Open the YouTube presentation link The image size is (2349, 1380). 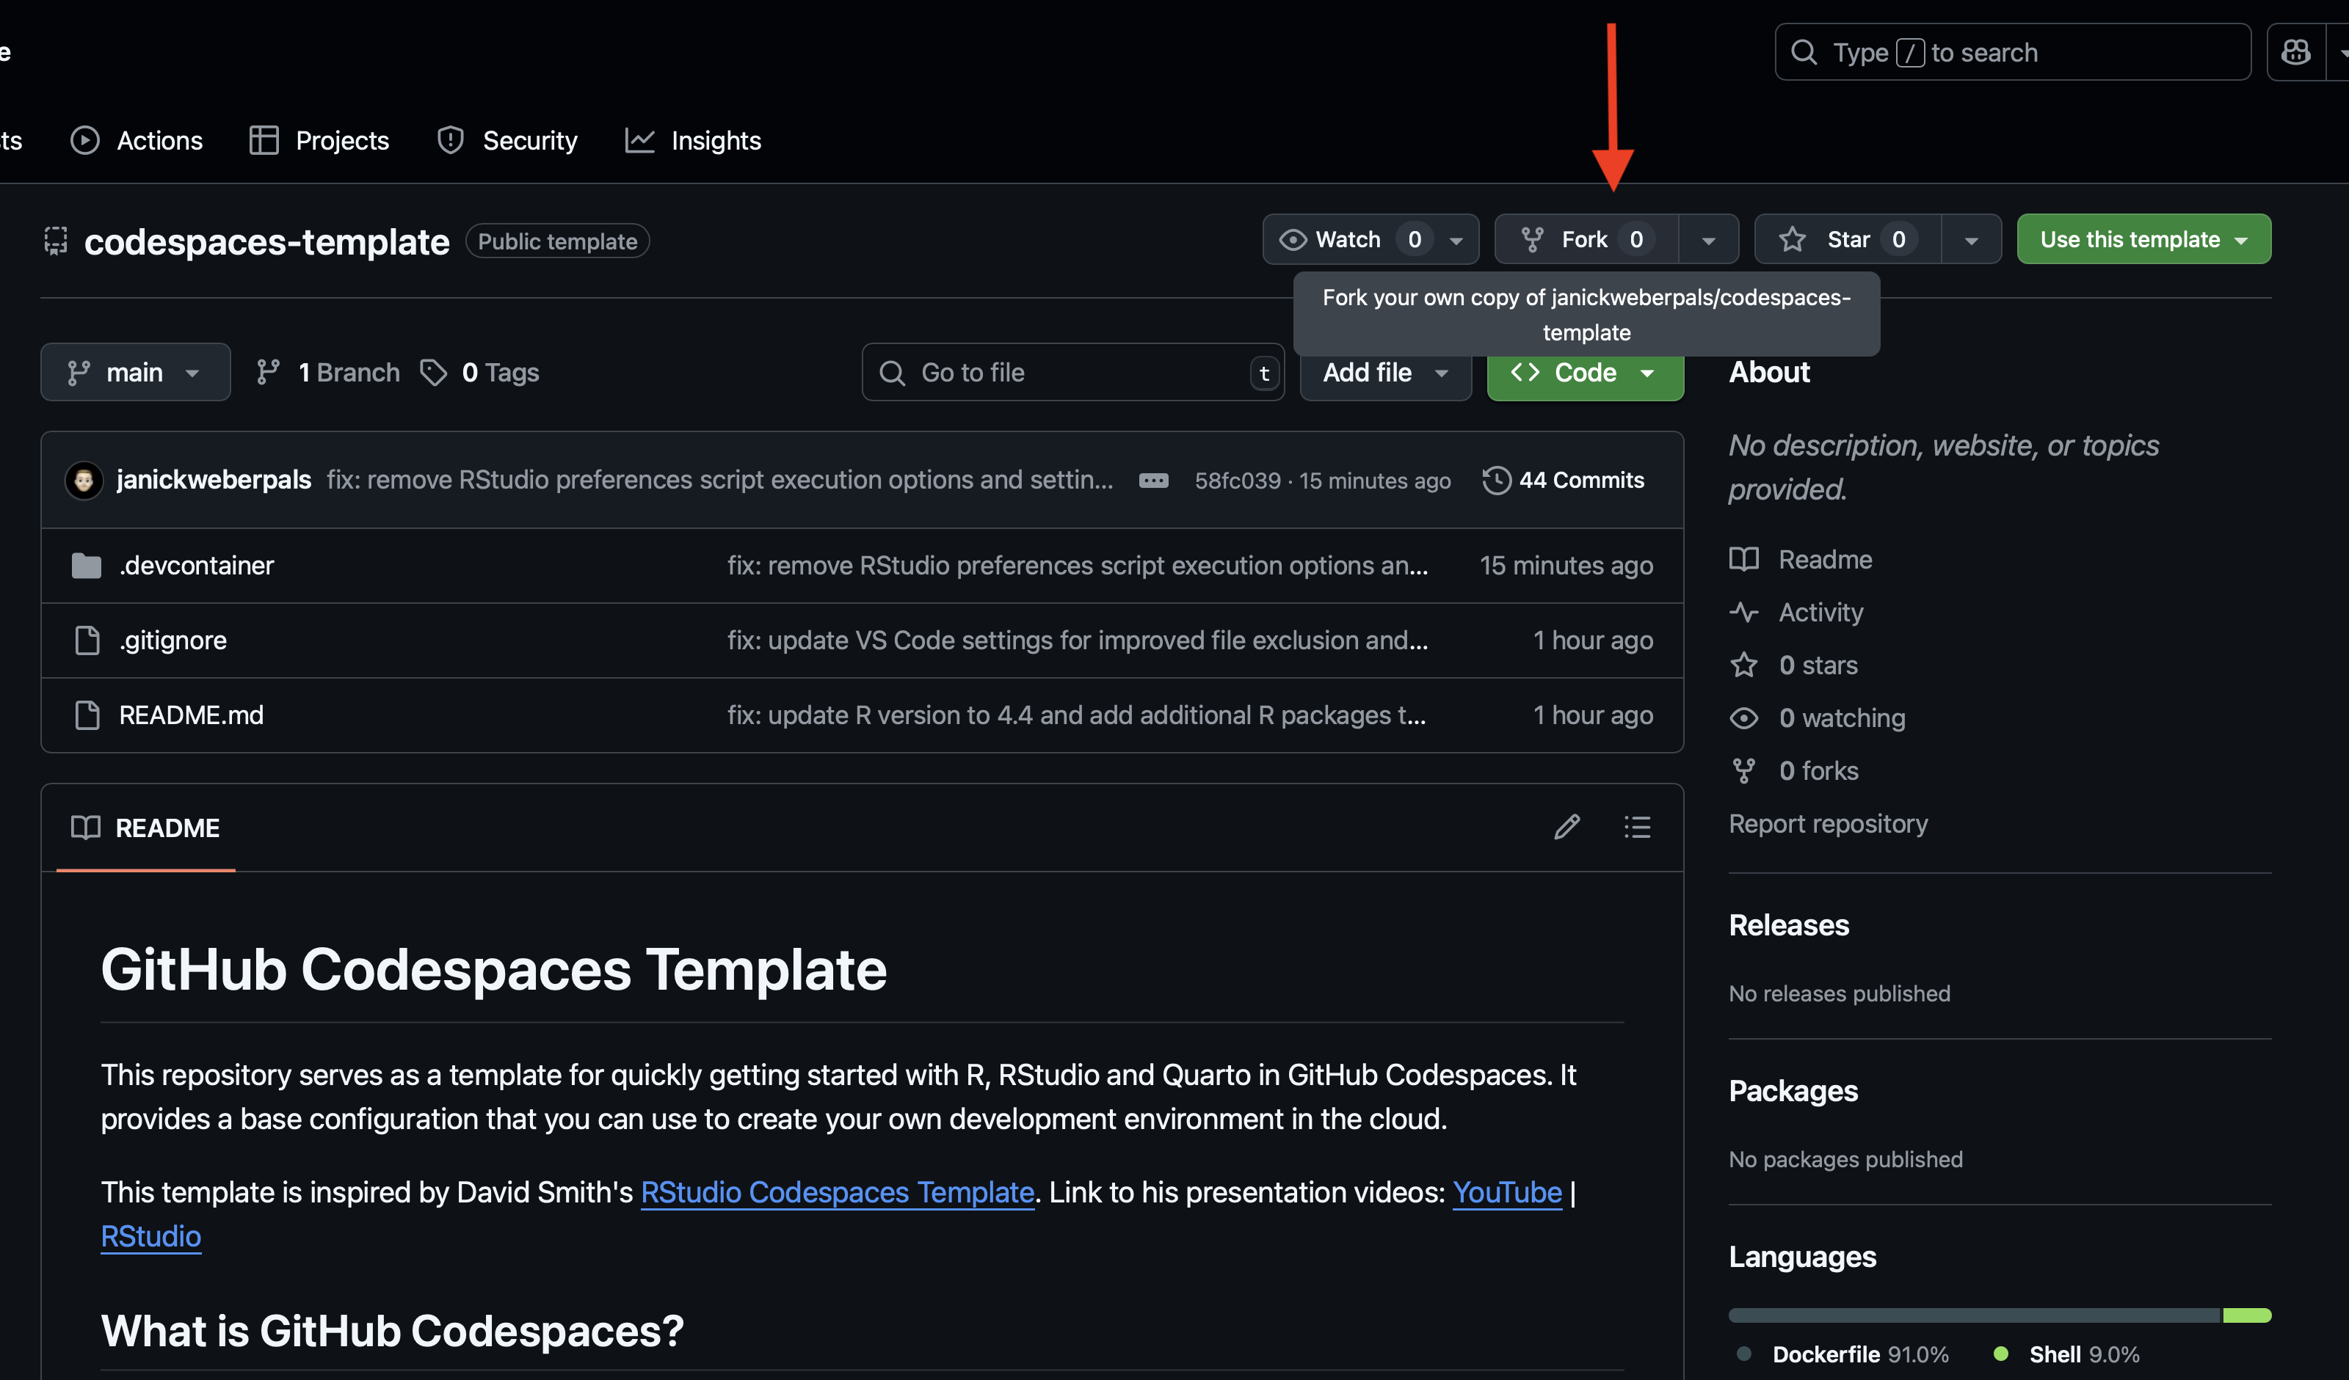click(x=1506, y=1191)
